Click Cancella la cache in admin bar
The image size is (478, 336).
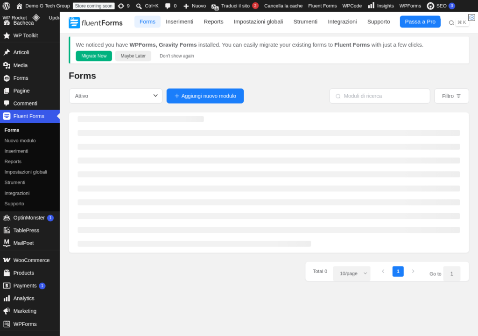click(283, 6)
